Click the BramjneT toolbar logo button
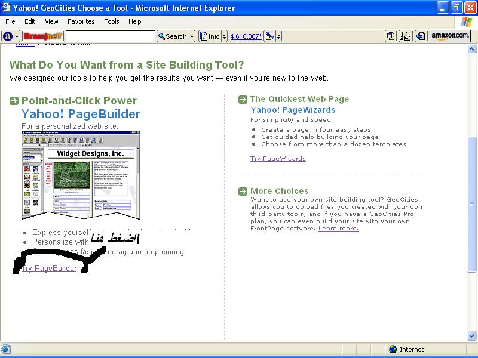Image resolution: width=478 pixels, height=358 pixels. 42,36
